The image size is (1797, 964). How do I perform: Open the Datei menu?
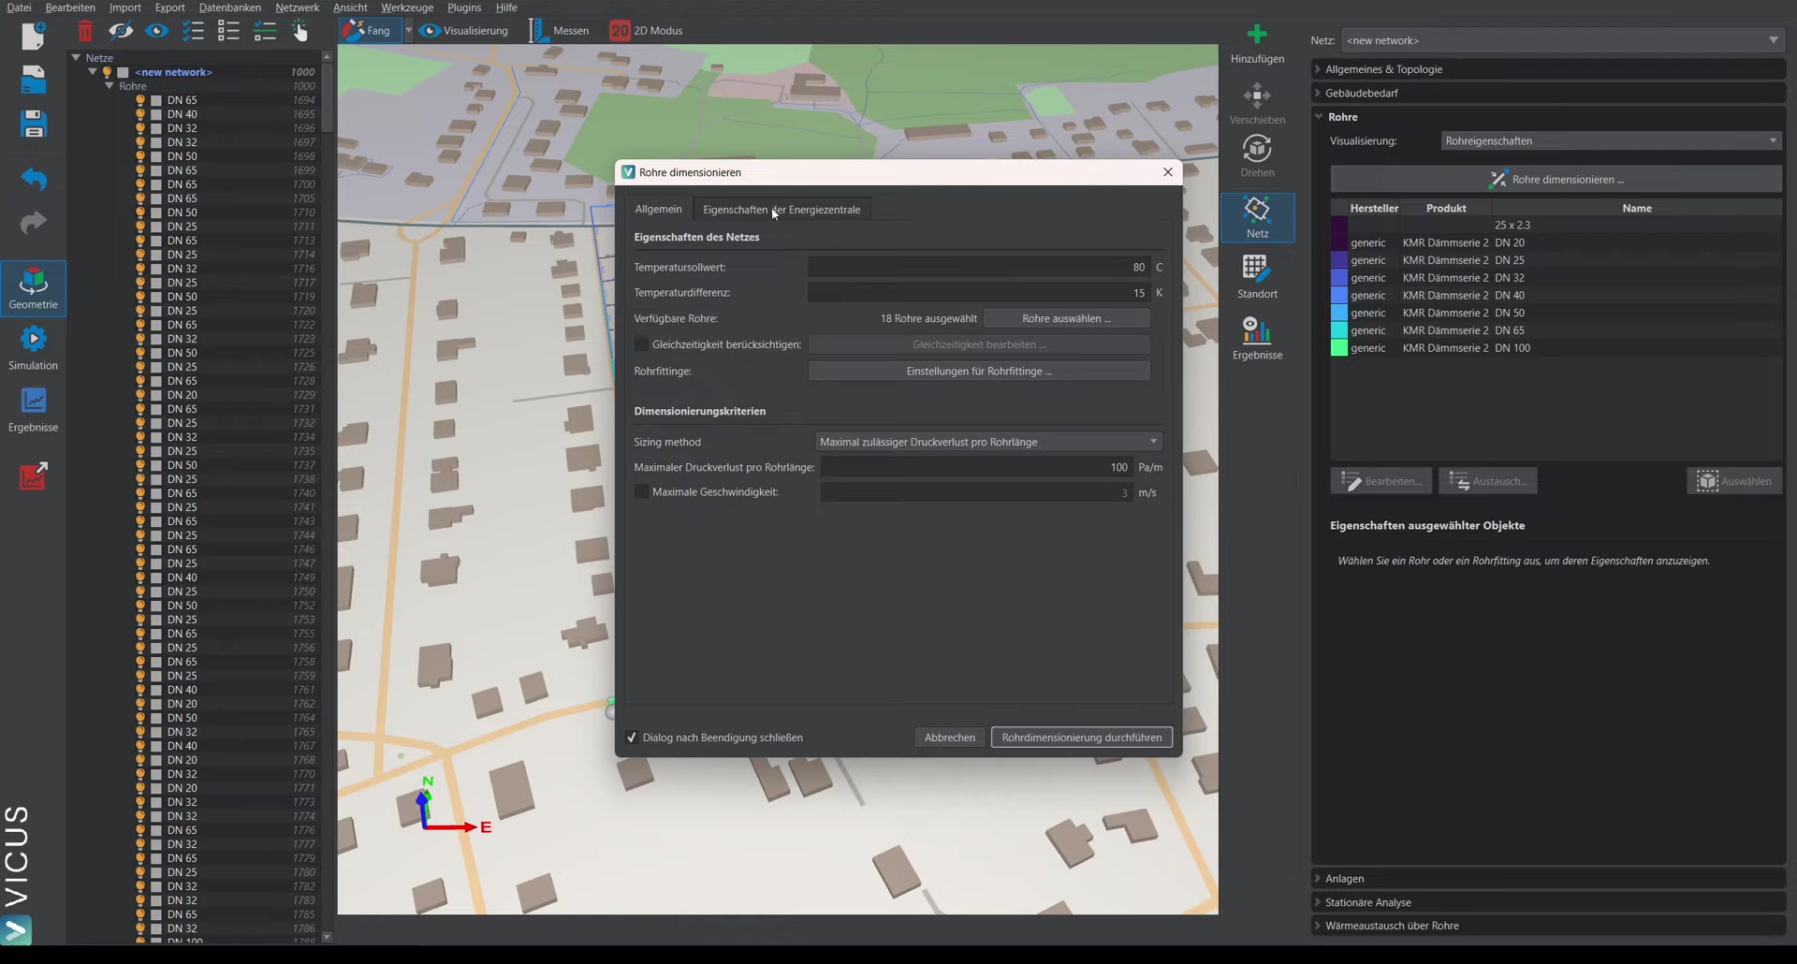(x=19, y=7)
